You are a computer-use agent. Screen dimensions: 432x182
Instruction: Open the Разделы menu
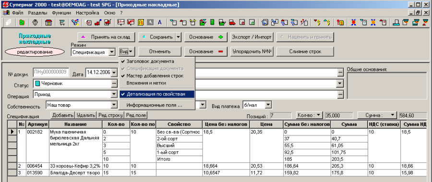38,12
